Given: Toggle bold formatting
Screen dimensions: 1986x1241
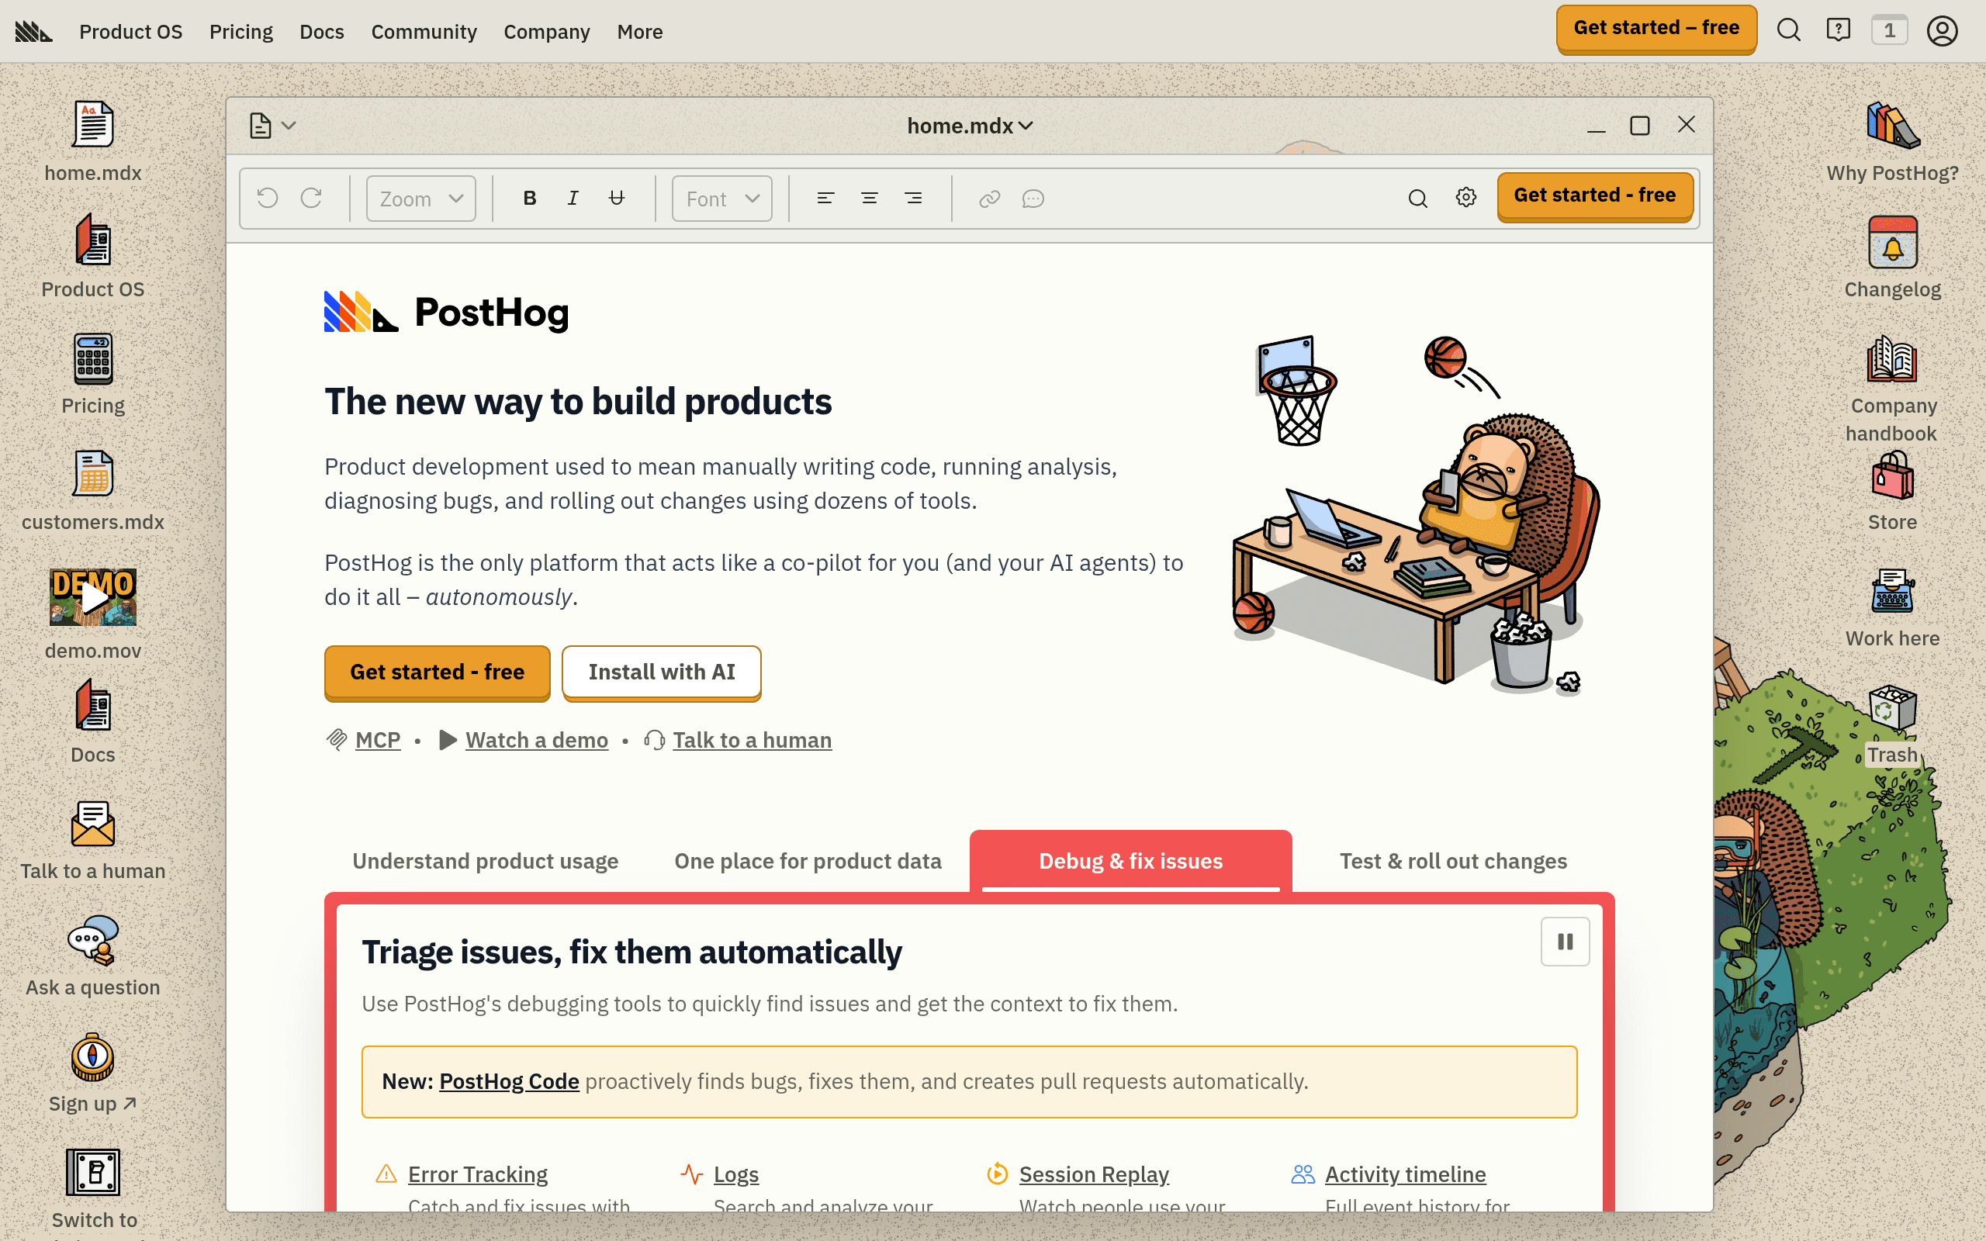Looking at the screenshot, I should point(529,198).
